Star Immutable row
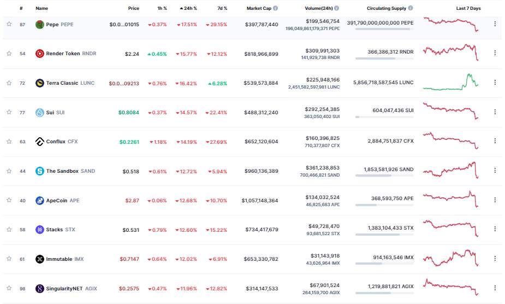 [x=9, y=259]
